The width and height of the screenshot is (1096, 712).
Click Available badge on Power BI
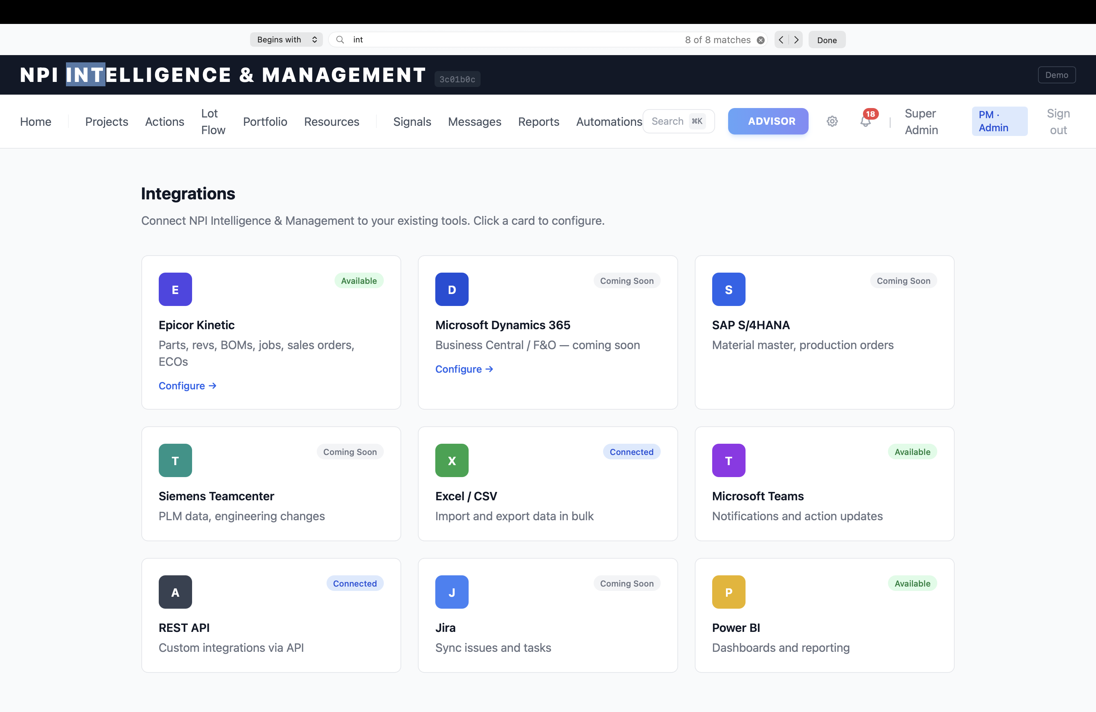click(912, 584)
